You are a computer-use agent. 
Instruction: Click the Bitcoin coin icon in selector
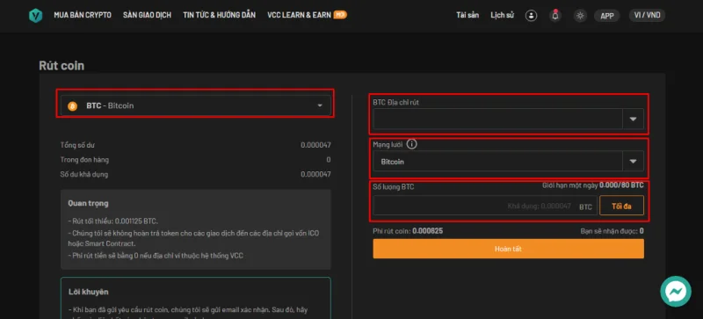tap(72, 105)
